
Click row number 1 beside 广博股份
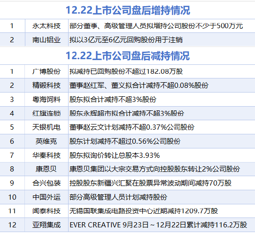pos(12,71)
